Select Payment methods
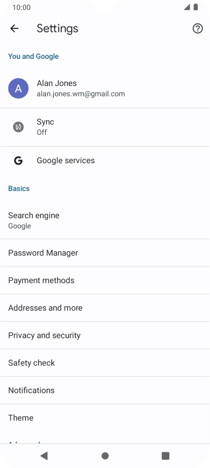The image size is (210, 468). 105,280
